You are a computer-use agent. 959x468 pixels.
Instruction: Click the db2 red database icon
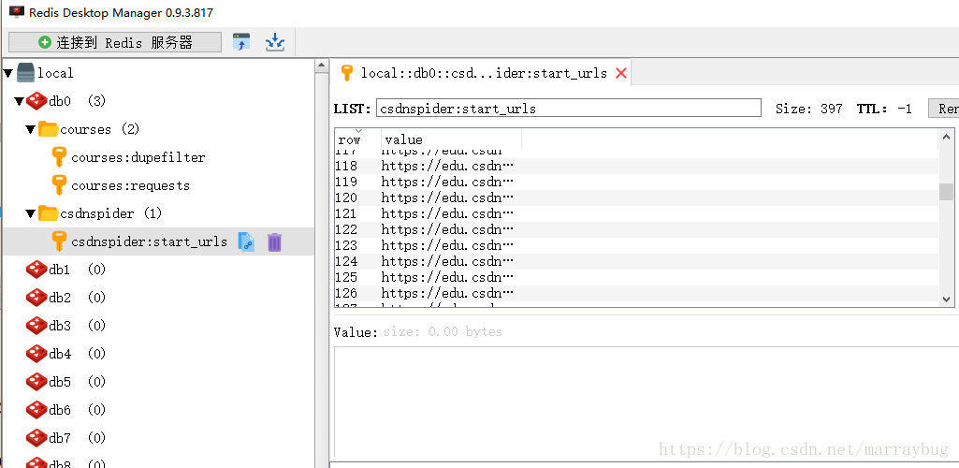point(36,298)
